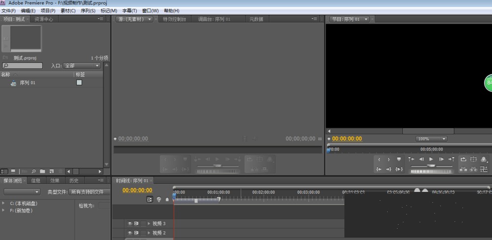This screenshot has width=492, height=240.
Task: Toggle track lock box for 视频 3
Action: pyautogui.click(x=143, y=223)
